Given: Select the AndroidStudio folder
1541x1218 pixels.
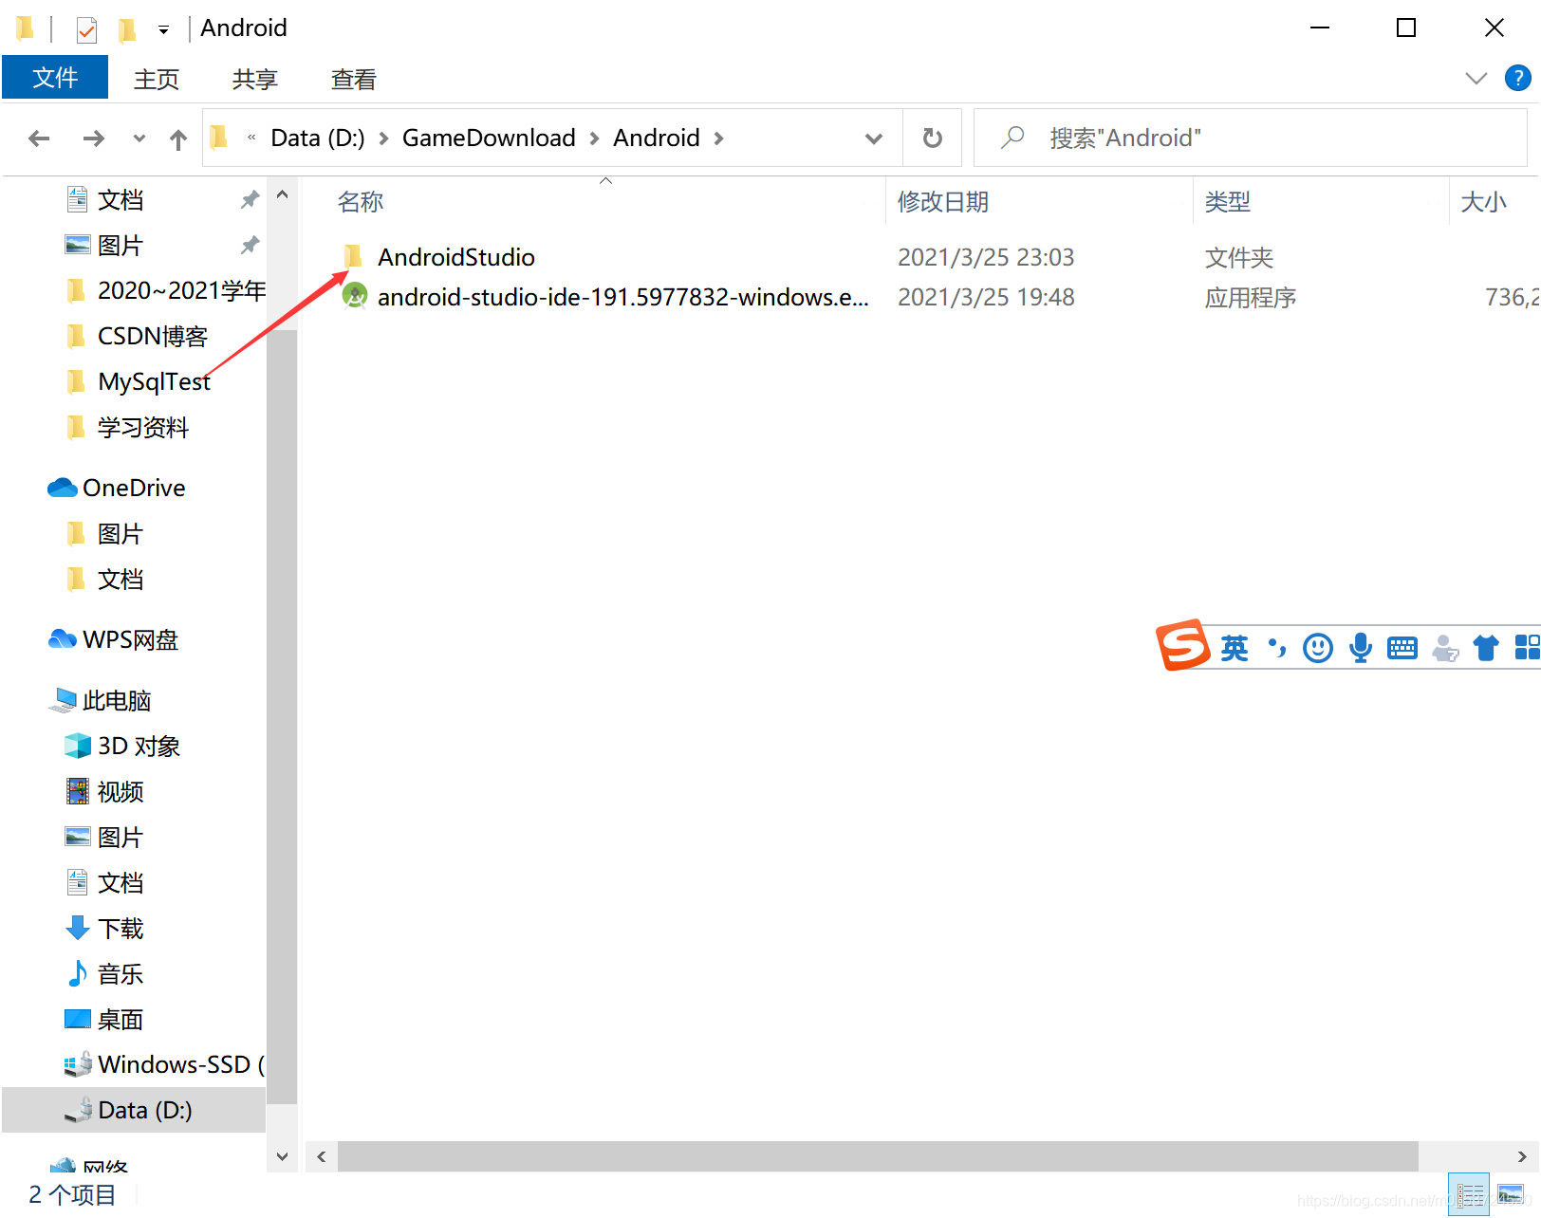Looking at the screenshot, I should 456,257.
